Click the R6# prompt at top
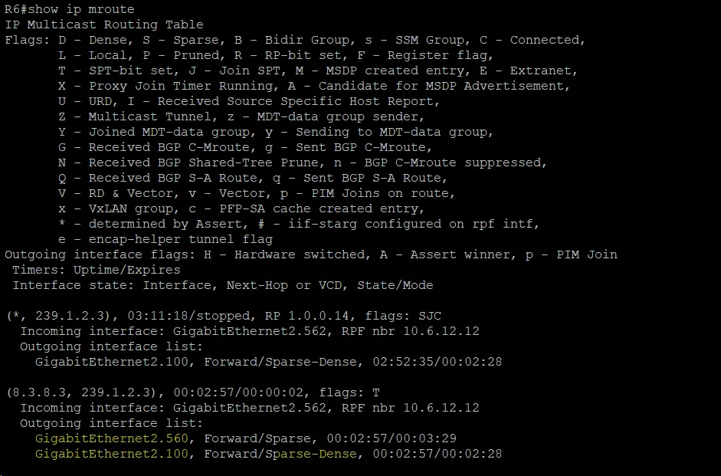 click(x=16, y=9)
